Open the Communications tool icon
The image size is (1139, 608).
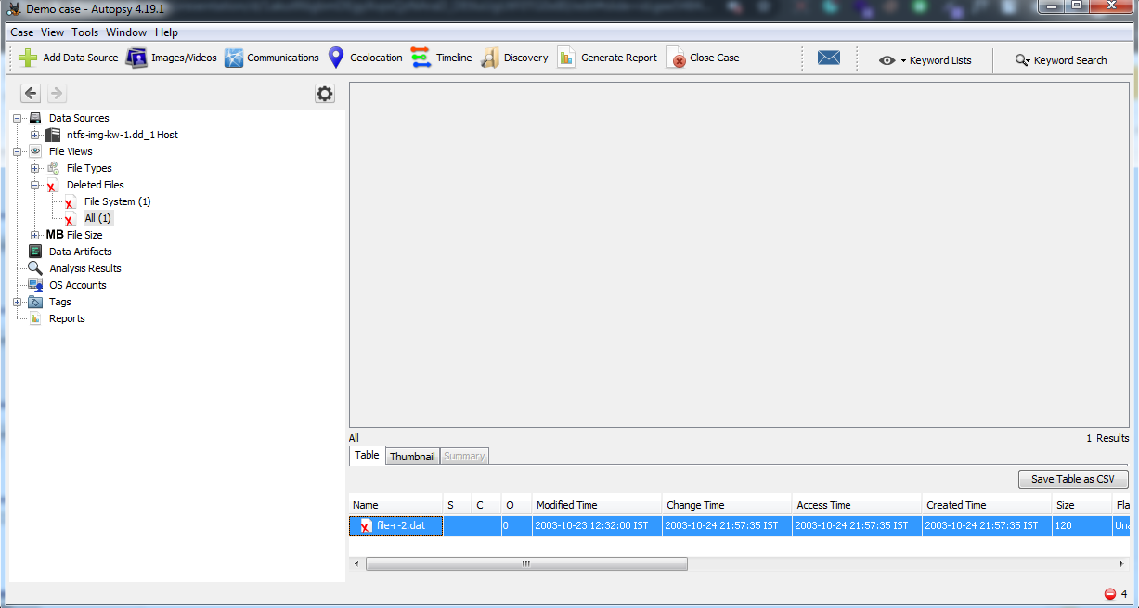point(234,58)
